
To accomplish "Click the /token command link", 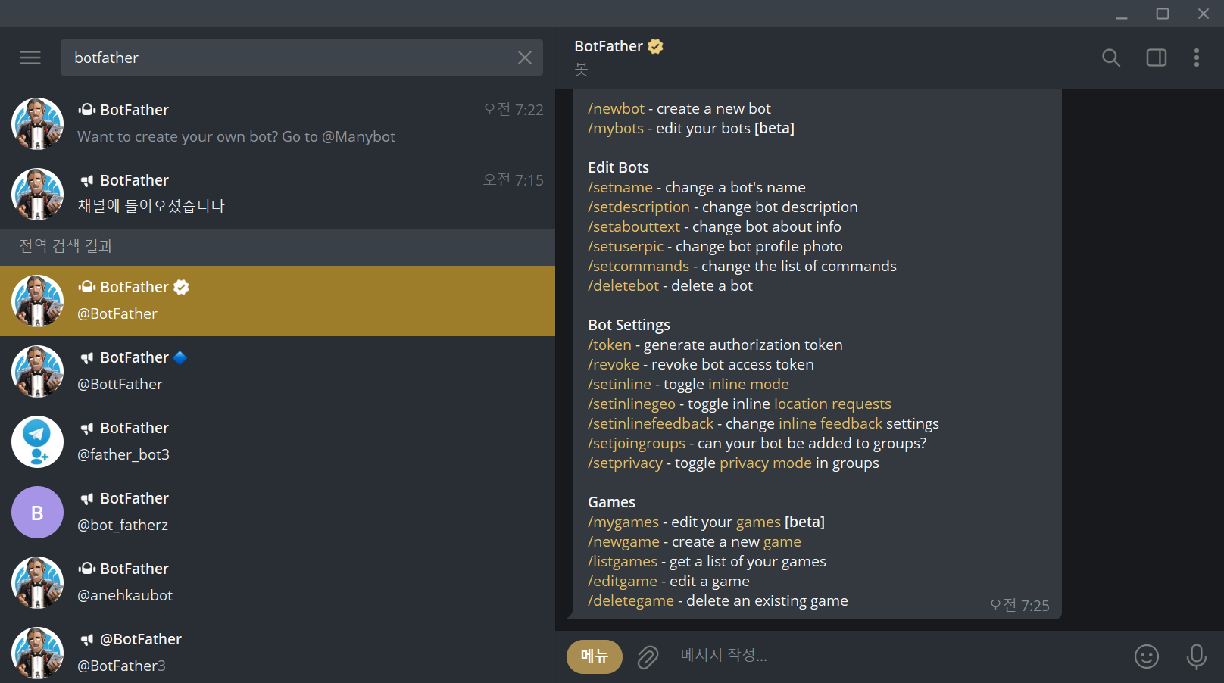I will [x=610, y=345].
